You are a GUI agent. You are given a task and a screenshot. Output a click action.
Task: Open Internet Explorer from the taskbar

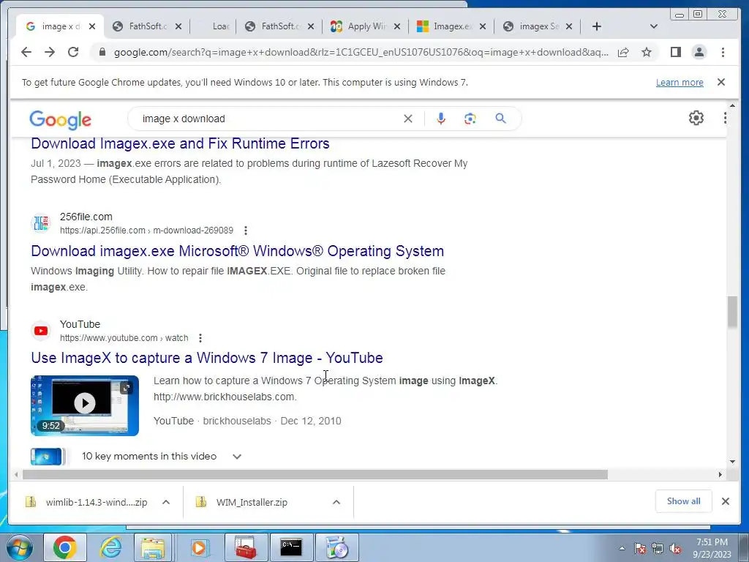pyautogui.click(x=110, y=547)
